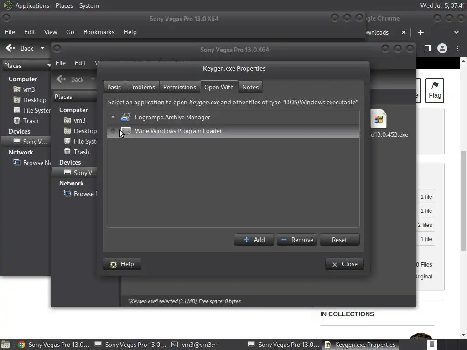Screen dimensions: 467x350
Task: Switch to vm3@vm3:~ terminal taskbar entry
Action: [x=194, y=345]
